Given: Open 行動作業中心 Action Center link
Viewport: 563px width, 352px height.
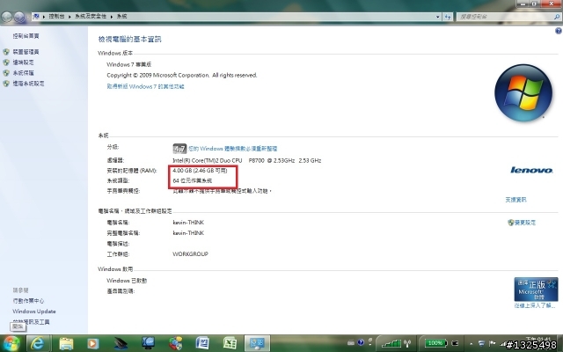Looking at the screenshot, I should click(28, 301).
